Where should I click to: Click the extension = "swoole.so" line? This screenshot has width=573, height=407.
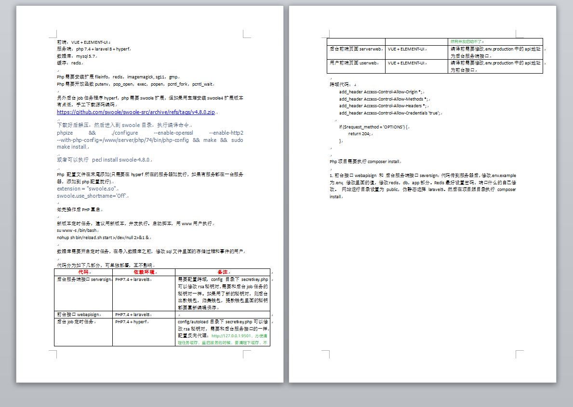pyautogui.click(x=87, y=189)
